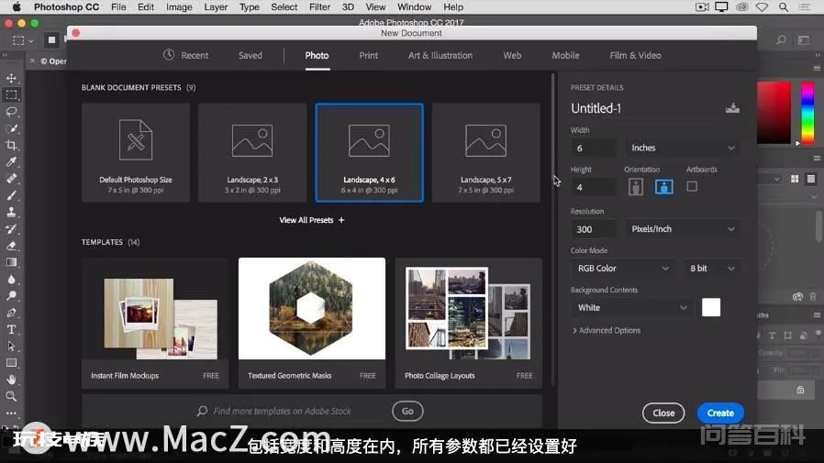Choose landscape orientation
The width and height of the screenshot is (824, 463).
point(663,187)
